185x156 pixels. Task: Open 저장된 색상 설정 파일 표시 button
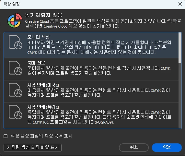tap(33, 148)
